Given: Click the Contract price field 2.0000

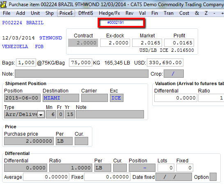Looking at the screenshot, I should pyautogui.click(x=83, y=43).
